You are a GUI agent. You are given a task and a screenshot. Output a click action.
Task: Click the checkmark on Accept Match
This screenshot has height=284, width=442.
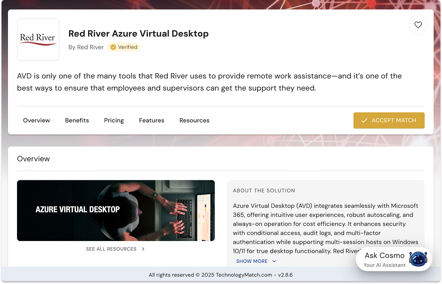[x=364, y=120]
